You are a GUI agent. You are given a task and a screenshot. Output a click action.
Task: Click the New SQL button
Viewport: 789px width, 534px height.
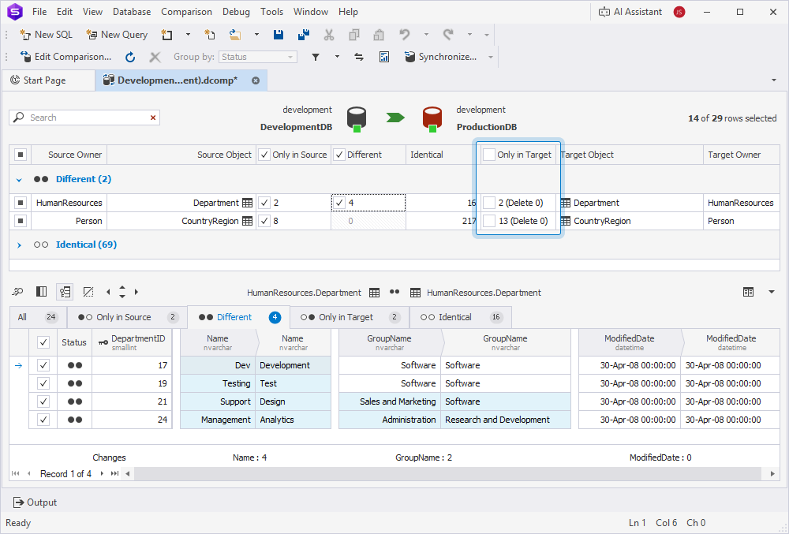pyautogui.click(x=46, y=35)
